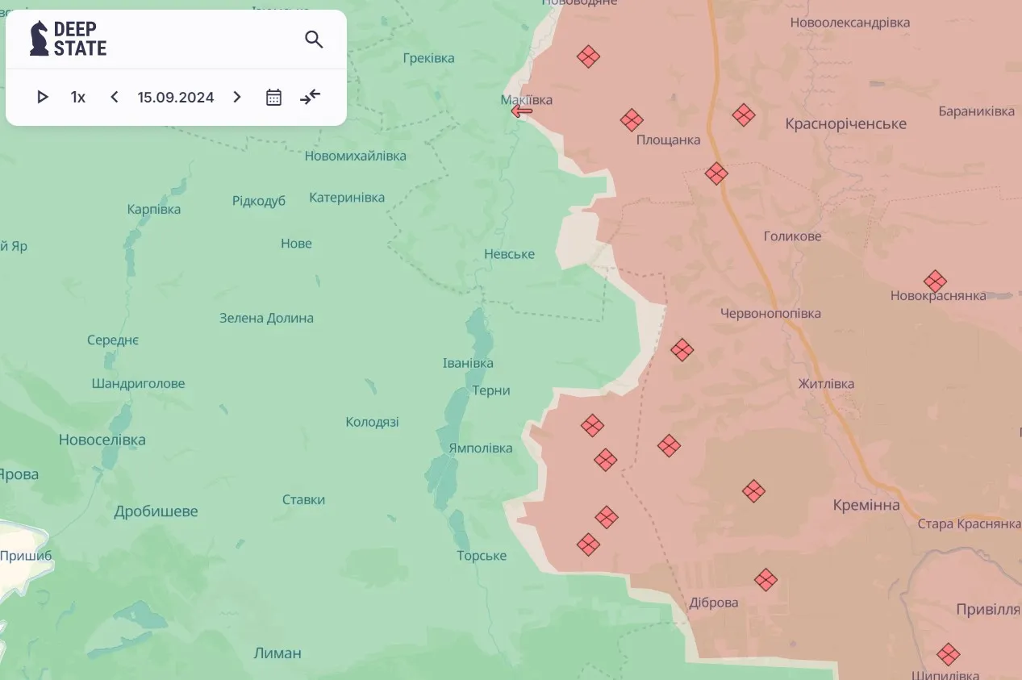Click the unit marker above Діброва

click(x=765, y=579)
